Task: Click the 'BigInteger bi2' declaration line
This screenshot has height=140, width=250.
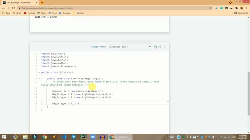Action: (82, 97)
